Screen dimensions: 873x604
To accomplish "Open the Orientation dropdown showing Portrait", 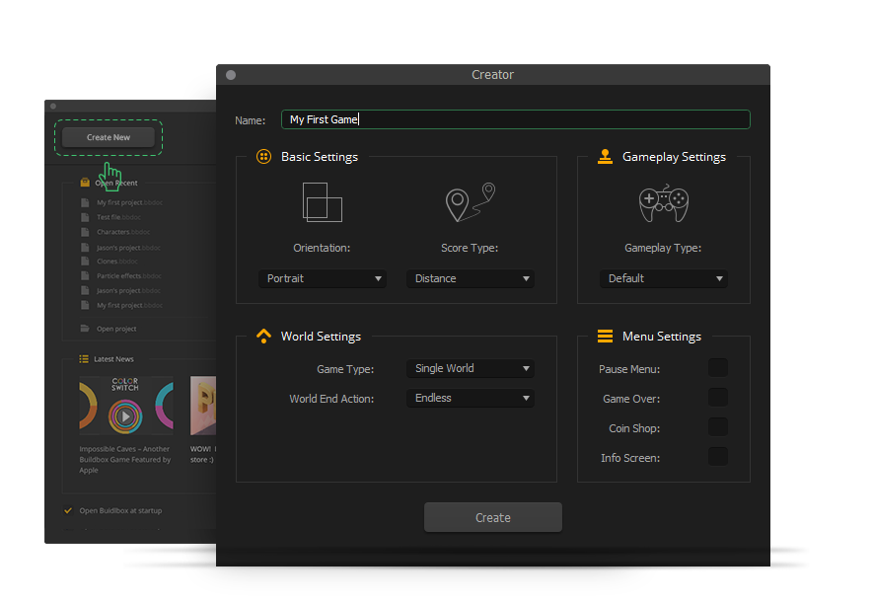I will pos(323,278).
